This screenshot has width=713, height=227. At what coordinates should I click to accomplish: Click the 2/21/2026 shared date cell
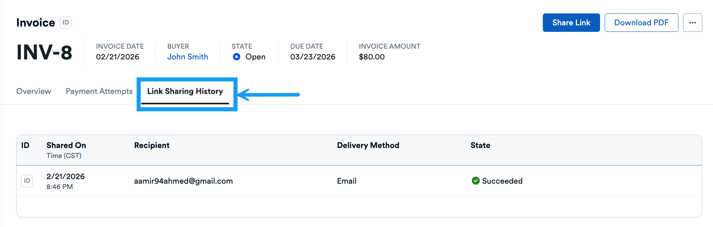click(x=65, y=176)
